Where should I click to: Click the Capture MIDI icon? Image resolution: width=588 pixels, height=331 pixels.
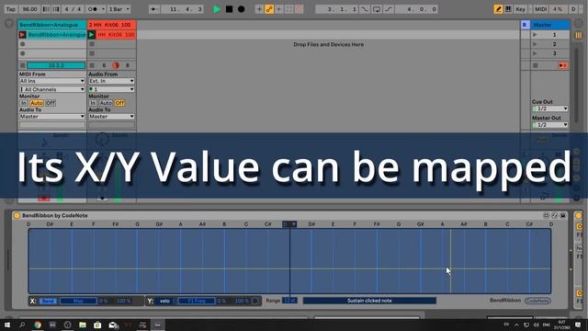click(289, 9)
